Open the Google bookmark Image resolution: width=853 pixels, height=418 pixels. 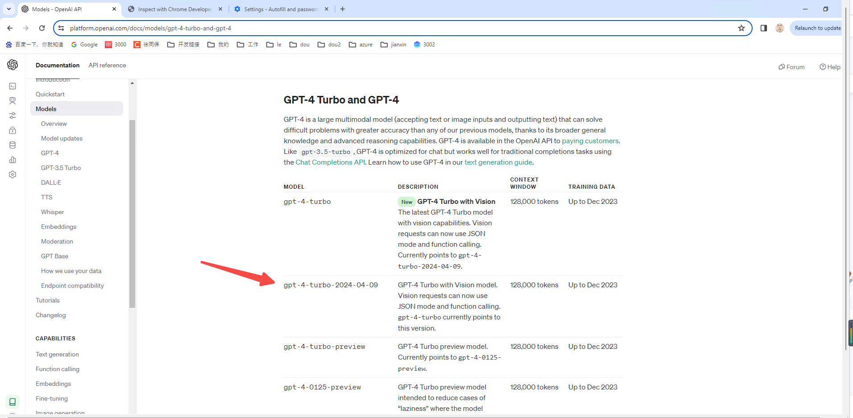pyautogui.click(x=84, y=45)
